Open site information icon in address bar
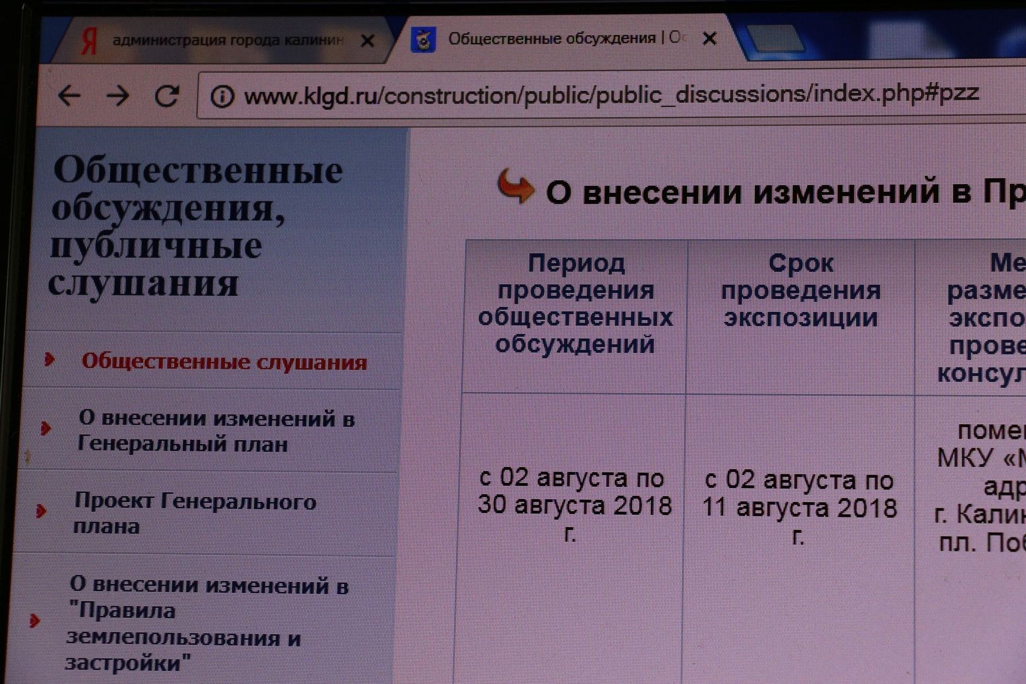 click(222, 97)
